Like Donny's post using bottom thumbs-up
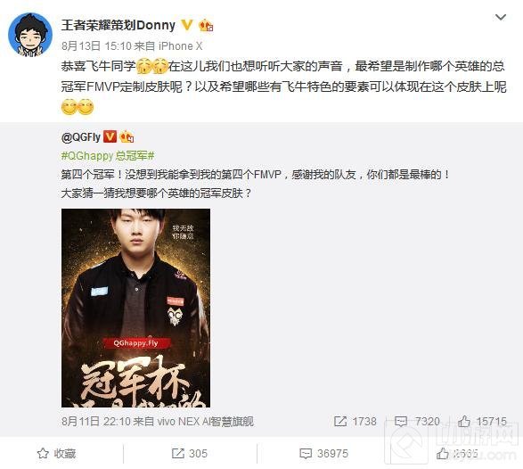523x469 pixels. (457, 453)
